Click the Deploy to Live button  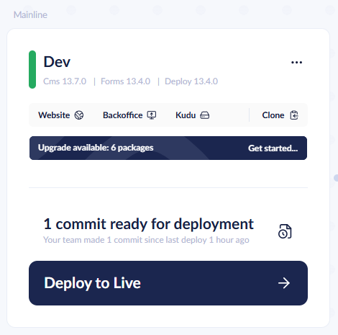coord(168,283)
